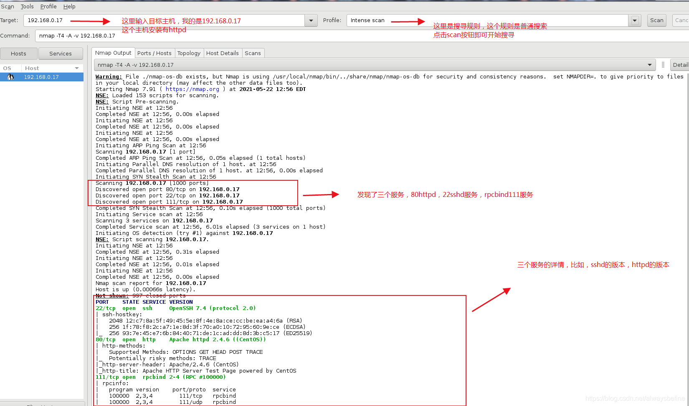Screen dimensions: 689x406
Task: Select the host entry 192.168.0.17
Action: click(41, 77)
